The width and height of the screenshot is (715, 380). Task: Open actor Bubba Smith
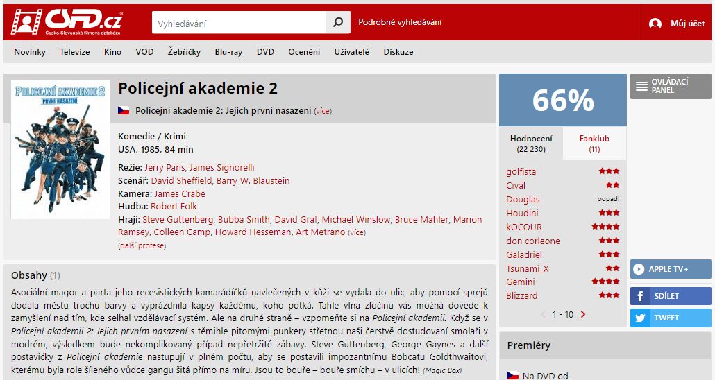tap(244, 220)
